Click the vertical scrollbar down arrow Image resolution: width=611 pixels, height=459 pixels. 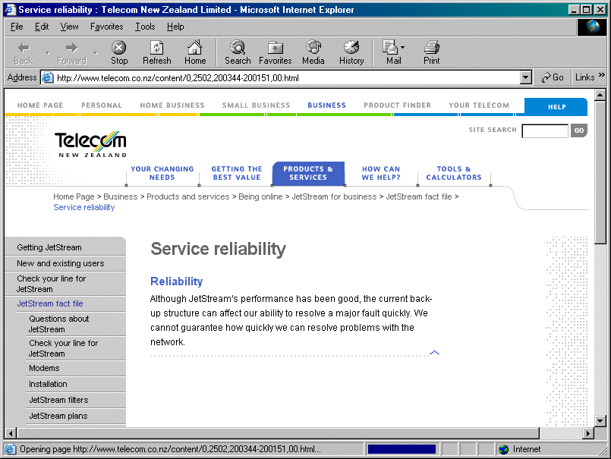600,420
